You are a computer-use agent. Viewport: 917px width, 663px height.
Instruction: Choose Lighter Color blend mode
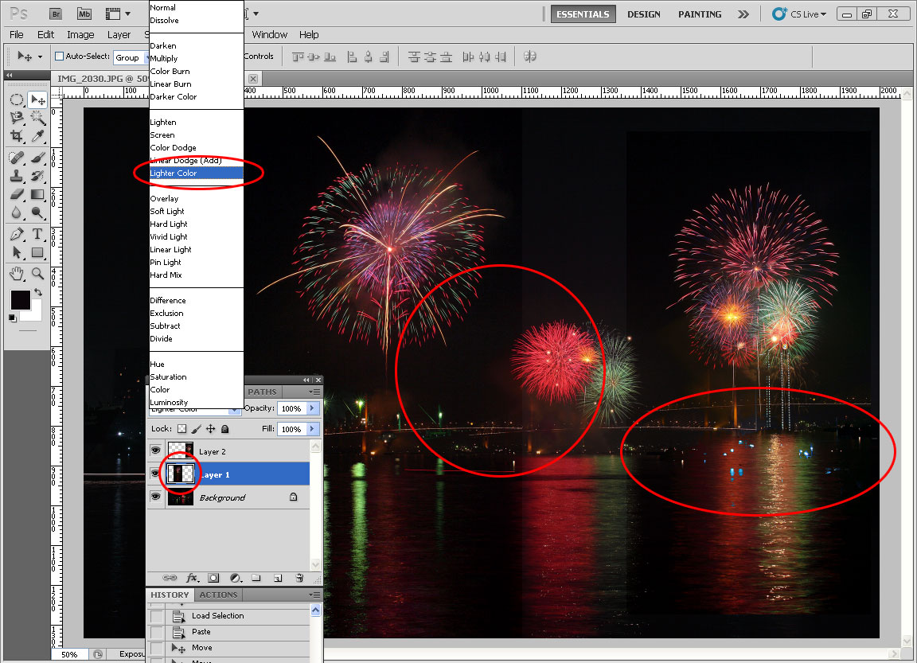pyautogui.click(x=174, y=173)
